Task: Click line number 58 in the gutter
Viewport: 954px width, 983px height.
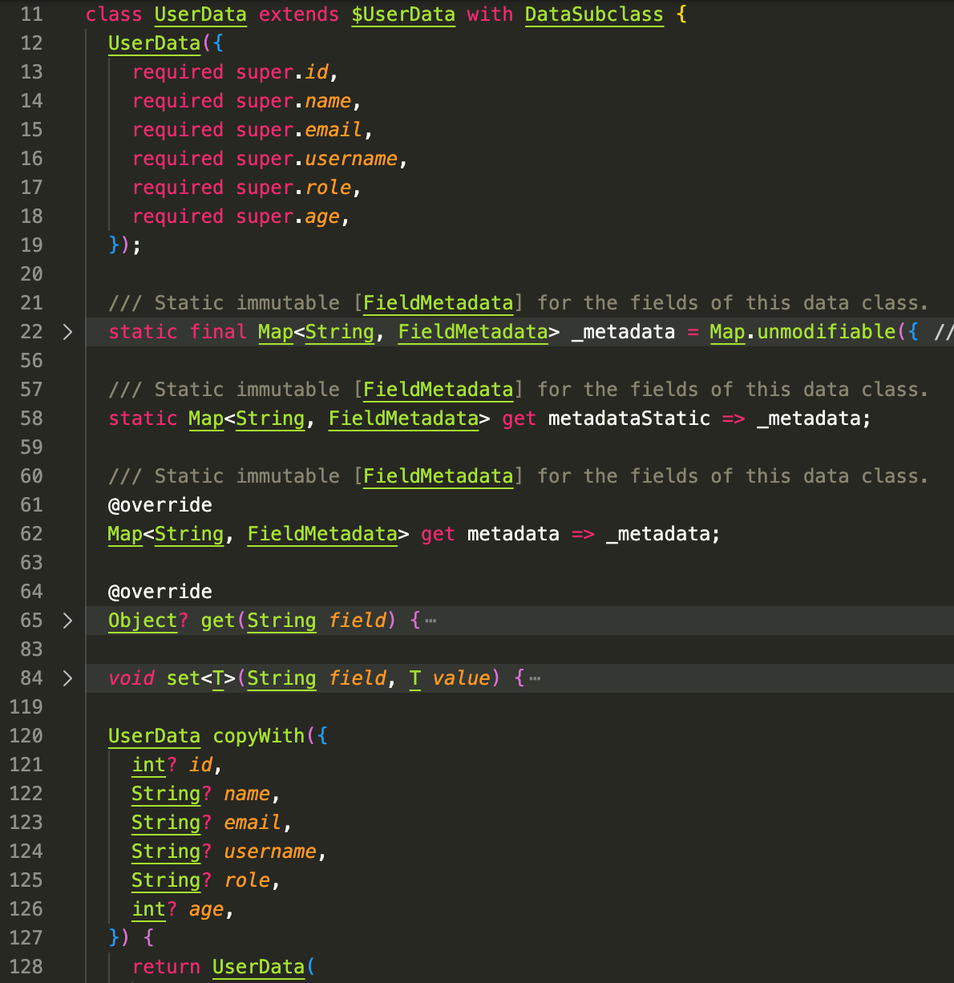Action: tap(31, 419)
